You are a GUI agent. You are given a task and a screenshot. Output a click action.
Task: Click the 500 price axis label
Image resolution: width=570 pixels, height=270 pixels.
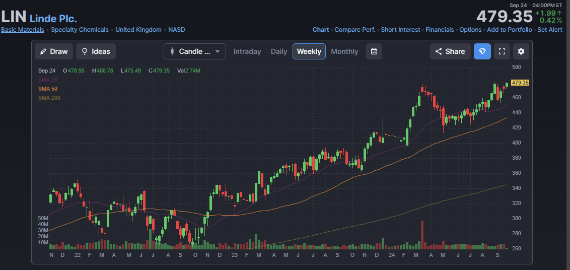(x=517, y=67)
